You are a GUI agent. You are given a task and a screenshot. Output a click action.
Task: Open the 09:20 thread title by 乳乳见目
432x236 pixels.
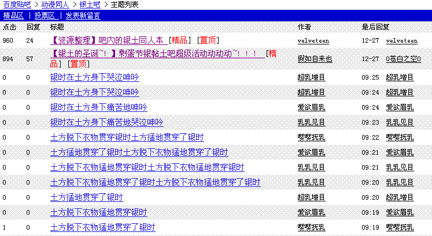click(x=156, y=182)
